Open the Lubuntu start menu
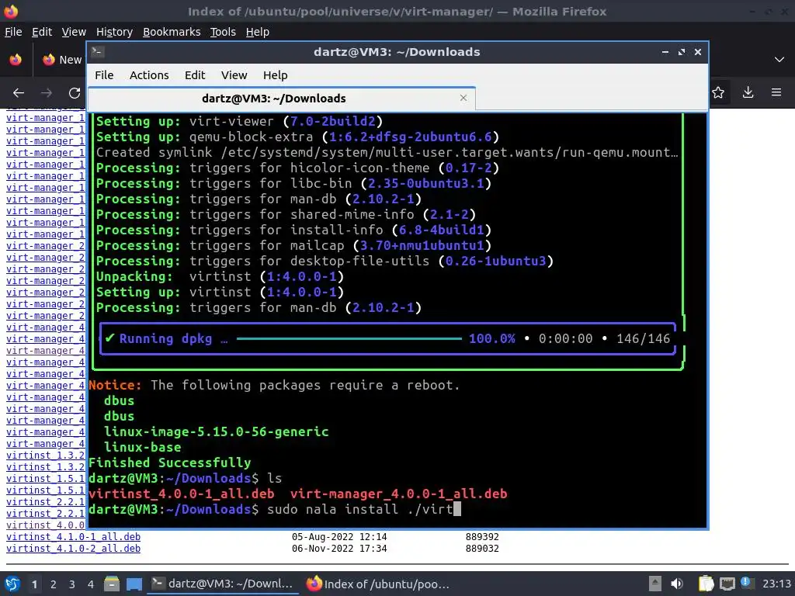The height and width of the screenshot is (596, 795). [12, 584]
